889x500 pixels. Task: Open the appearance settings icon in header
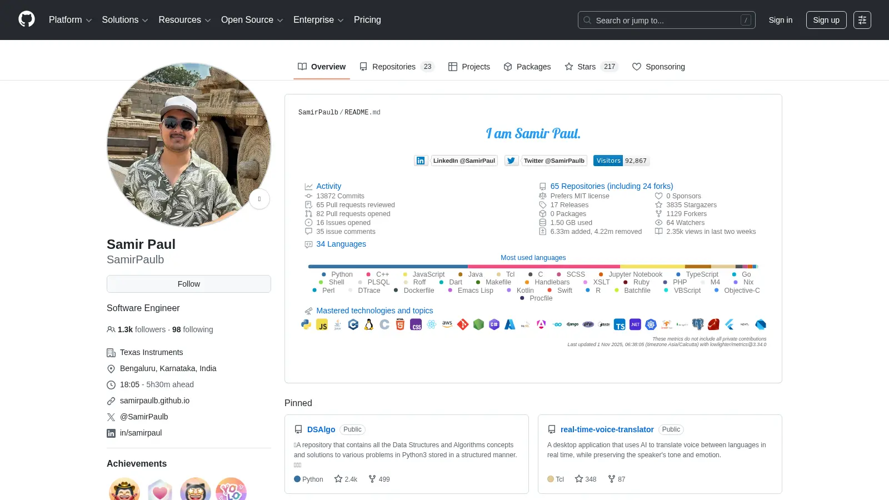pos(862,20)
